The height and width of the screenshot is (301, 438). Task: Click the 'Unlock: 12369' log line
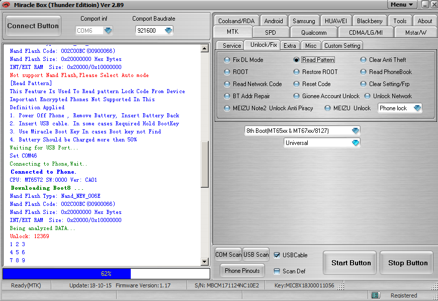[x=29, y=236]
